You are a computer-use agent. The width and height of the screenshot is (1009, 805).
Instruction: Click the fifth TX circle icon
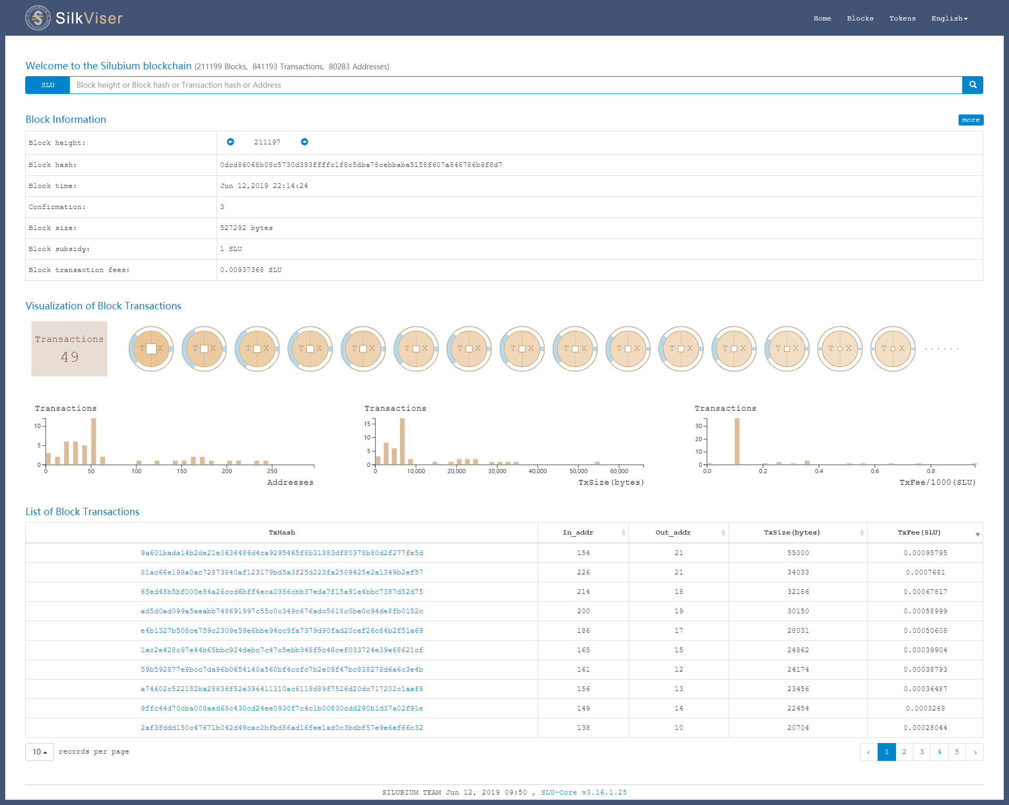click(363, 349)
